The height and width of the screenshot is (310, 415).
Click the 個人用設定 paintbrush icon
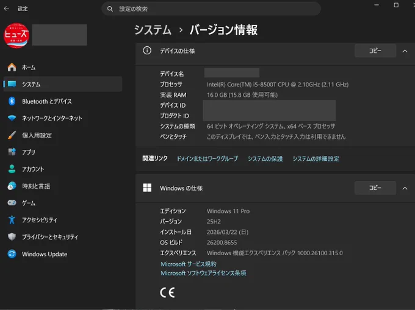[12, 135]
